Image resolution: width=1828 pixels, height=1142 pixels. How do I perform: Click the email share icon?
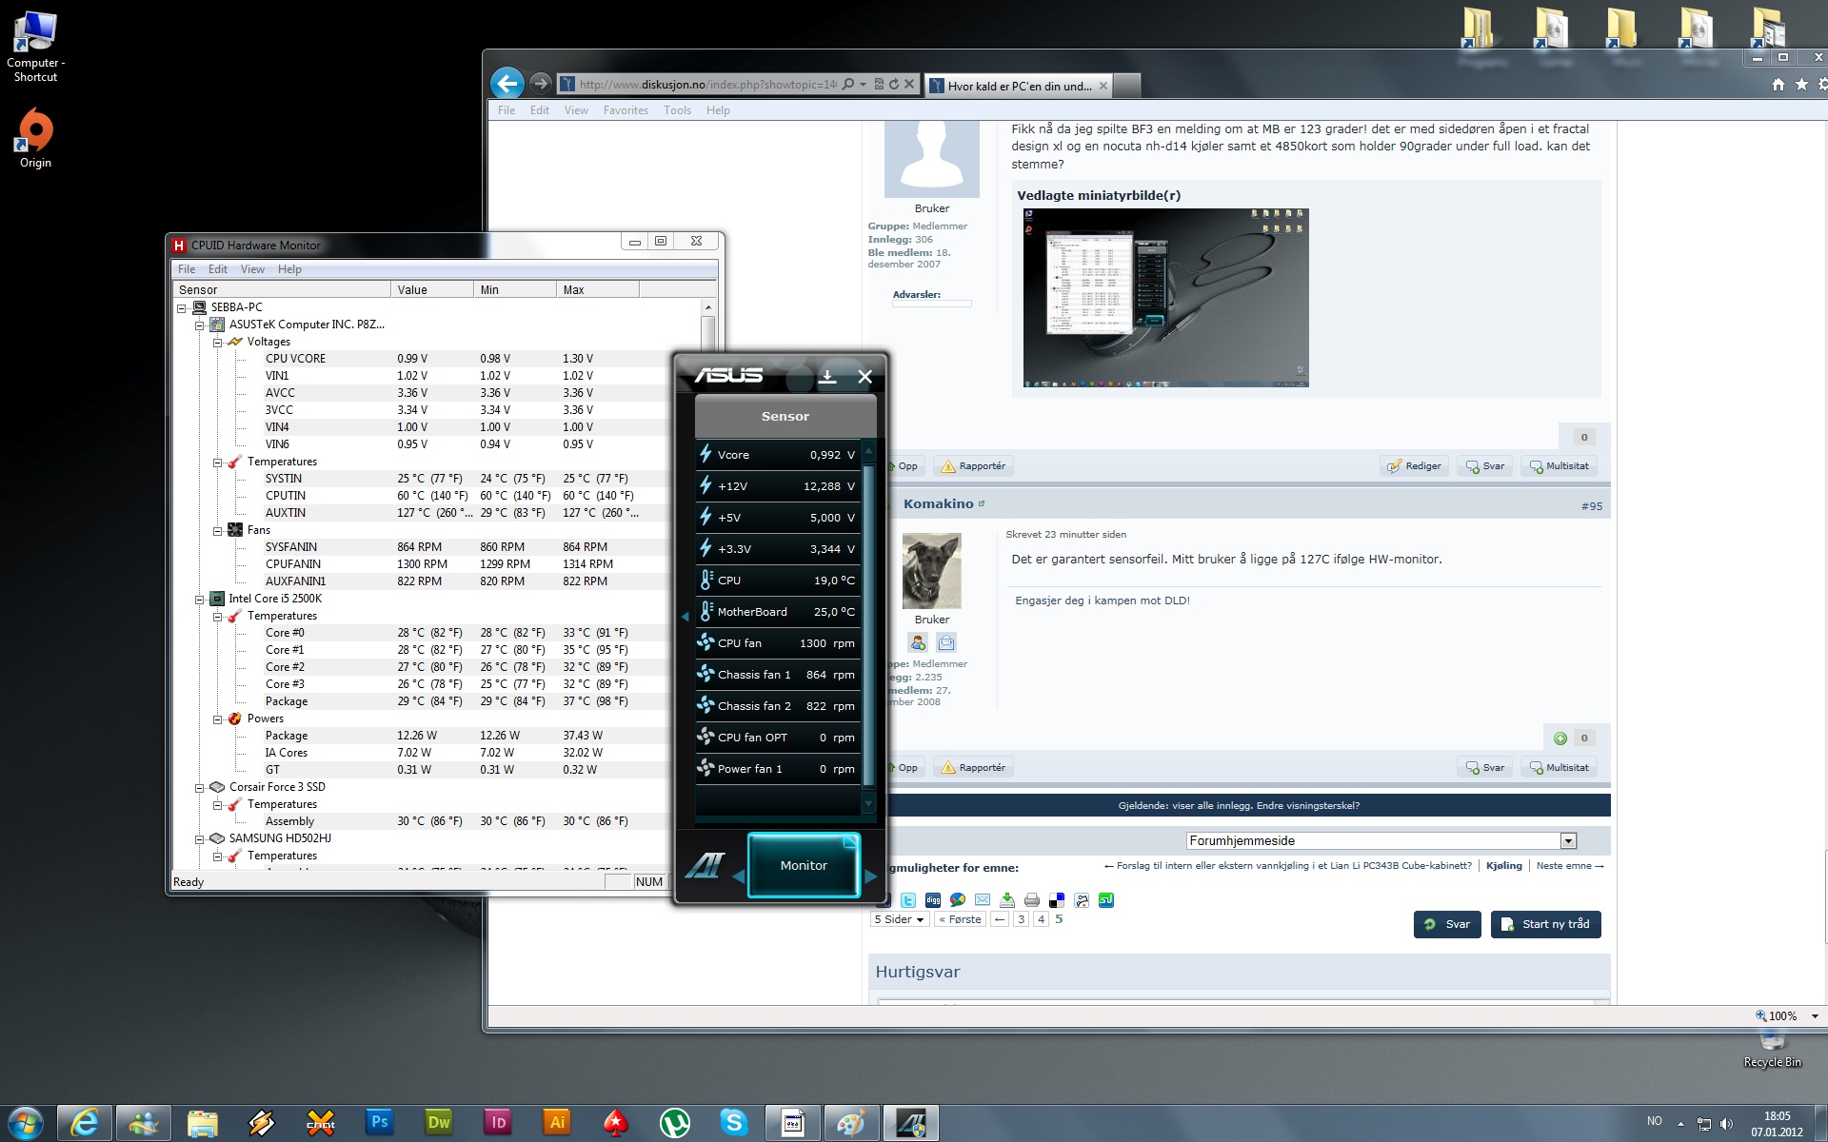[x=983, y=899]
